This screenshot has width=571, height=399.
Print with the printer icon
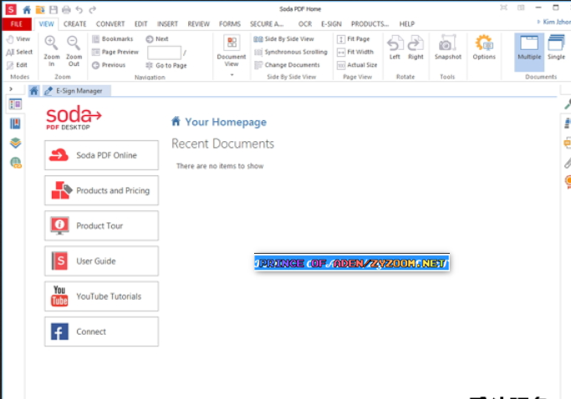[66, 9]
